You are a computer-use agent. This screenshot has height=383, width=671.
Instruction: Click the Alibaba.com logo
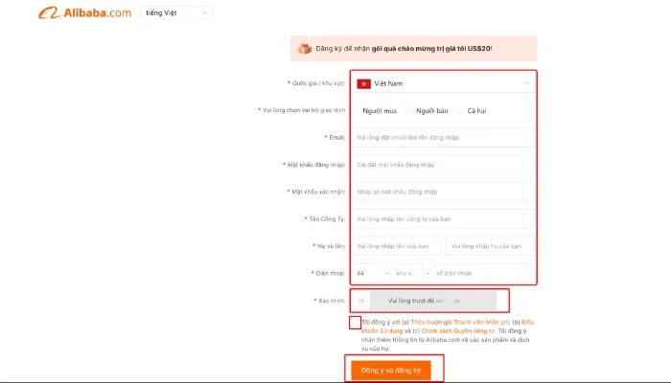click(84, 12)
